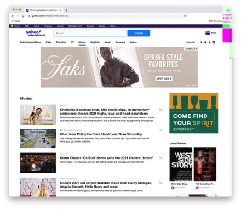Click the browser back arrow
Image resolution: width=241 pixels, height=209 pixels.
13,16
